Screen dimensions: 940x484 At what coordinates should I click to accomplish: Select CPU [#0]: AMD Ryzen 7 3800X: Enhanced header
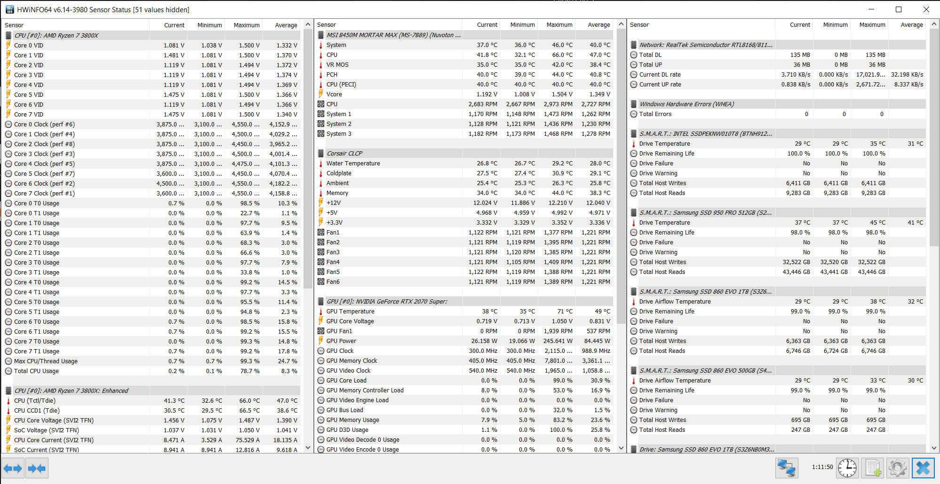click(151, 391)
